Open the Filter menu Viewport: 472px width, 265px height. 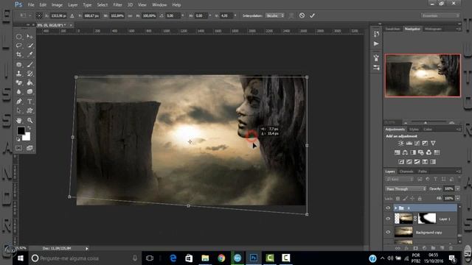pos(117,5)
